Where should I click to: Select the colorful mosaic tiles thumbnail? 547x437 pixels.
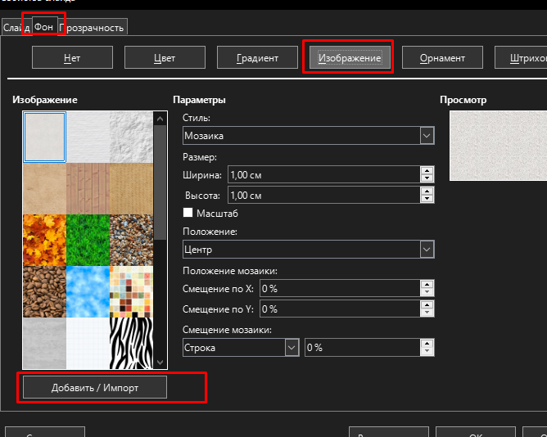pos(129,291)
